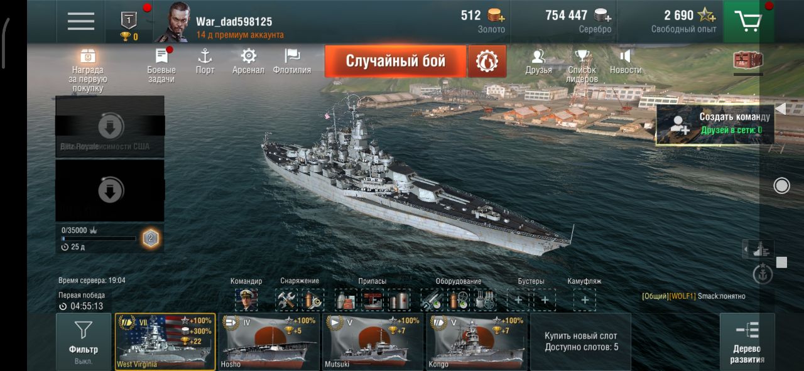Add camouflage in empty Камуфляж slot
The height and width of the screenshot is (371, 804).
coord(585,300)
